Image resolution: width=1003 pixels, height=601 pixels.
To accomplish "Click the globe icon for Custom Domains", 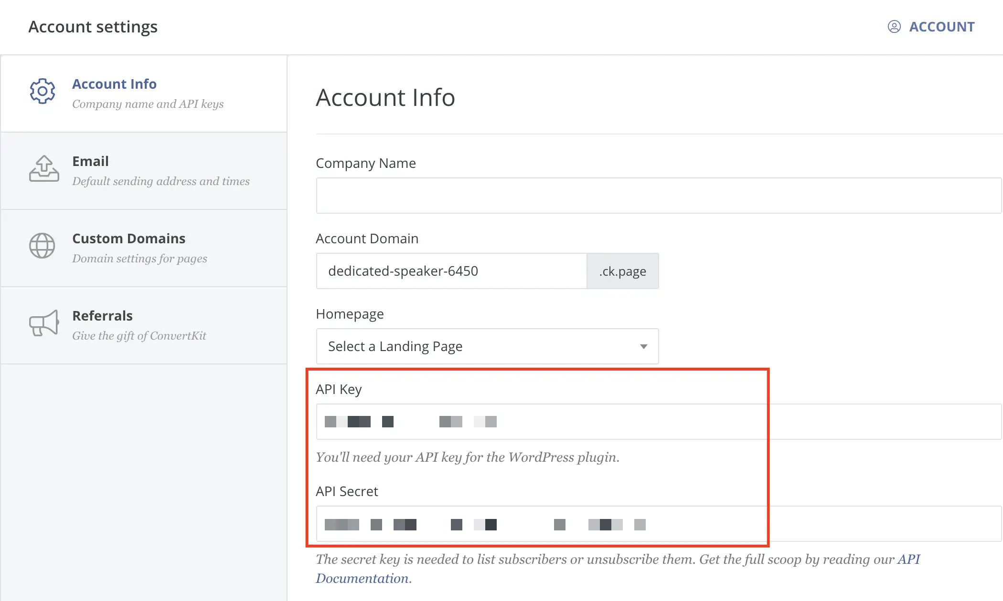I will [x=43, y=246].
